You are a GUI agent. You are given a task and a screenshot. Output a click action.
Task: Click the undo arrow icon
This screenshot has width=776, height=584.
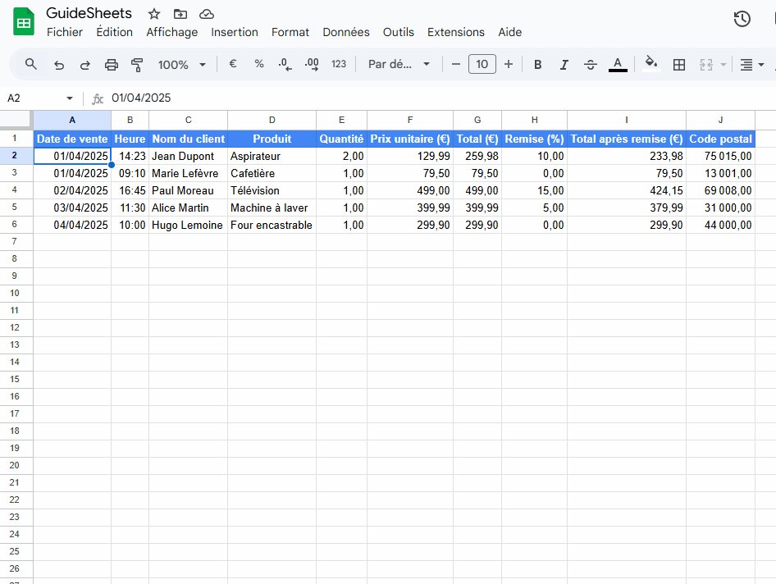coord(58,65)
